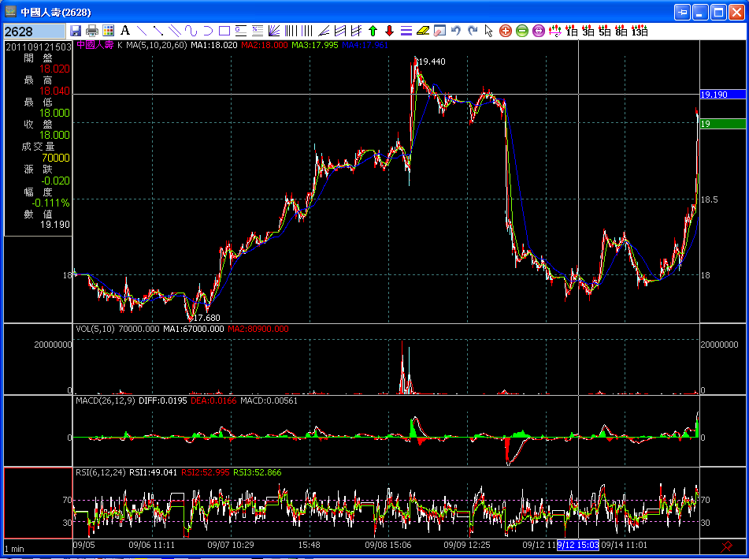Click the highlighted 9/12 15:03 time marker
The height and width of the screenshot is (559, 749).
(x=578, y=545)
